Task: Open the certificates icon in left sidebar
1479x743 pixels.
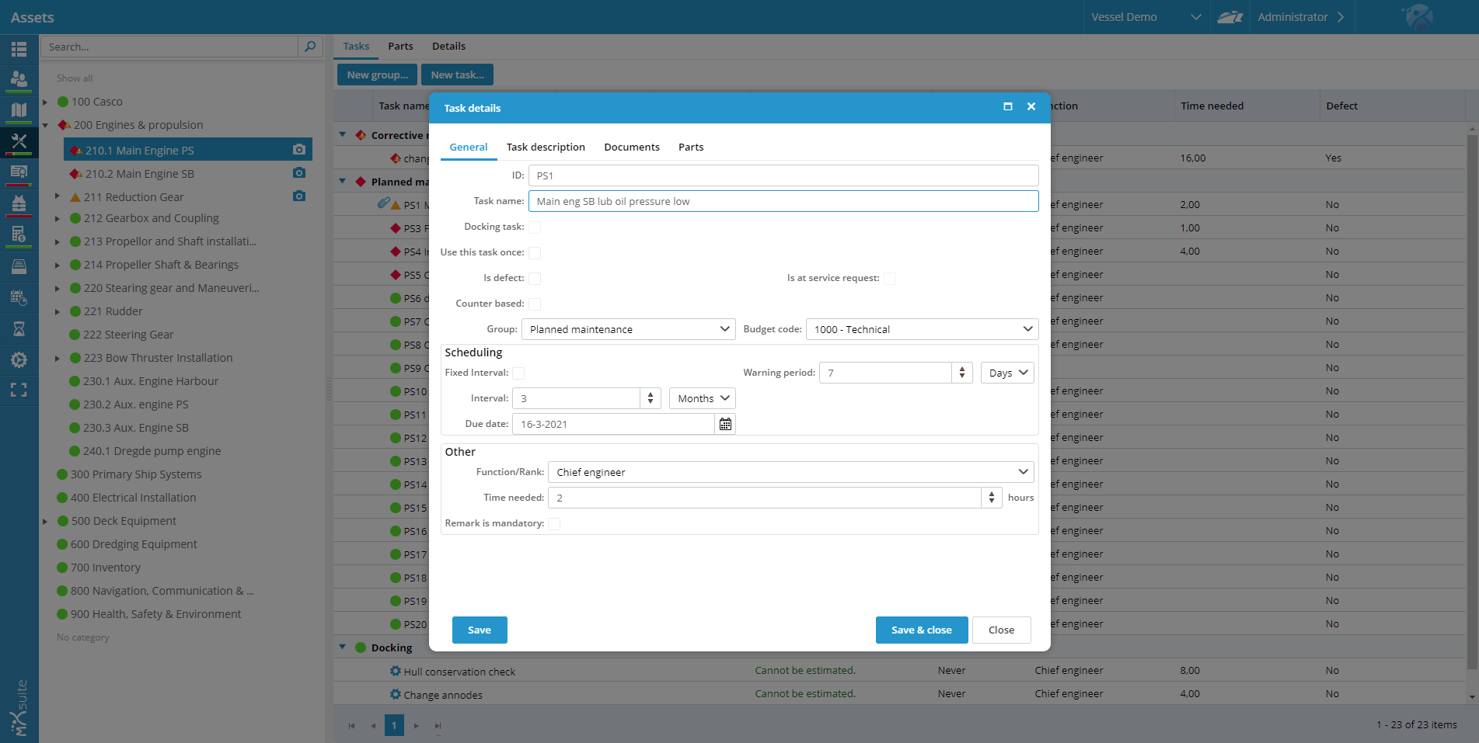Action: (19, 172)
